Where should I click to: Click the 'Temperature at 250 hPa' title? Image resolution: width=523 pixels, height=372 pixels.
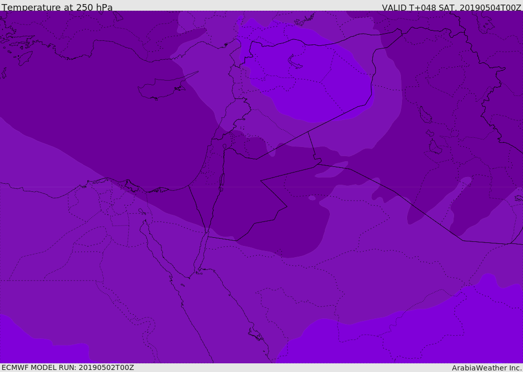click(x=57, y=7)
